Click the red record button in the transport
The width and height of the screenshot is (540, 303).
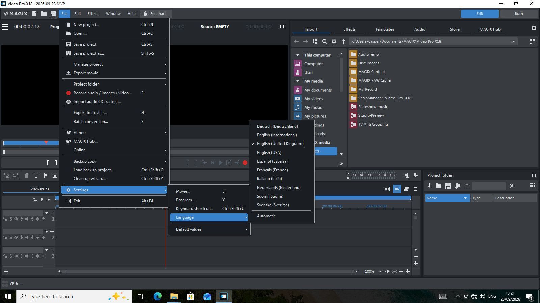245,163
